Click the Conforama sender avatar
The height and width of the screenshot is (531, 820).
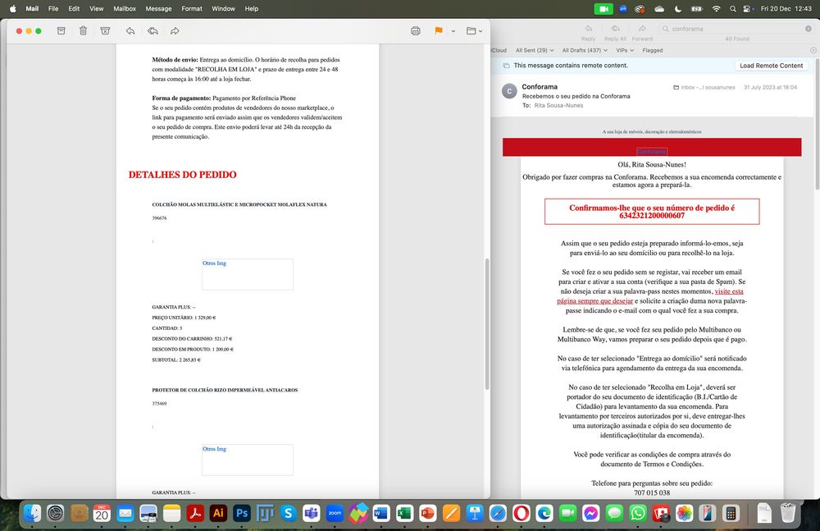(x=509, y=91)
